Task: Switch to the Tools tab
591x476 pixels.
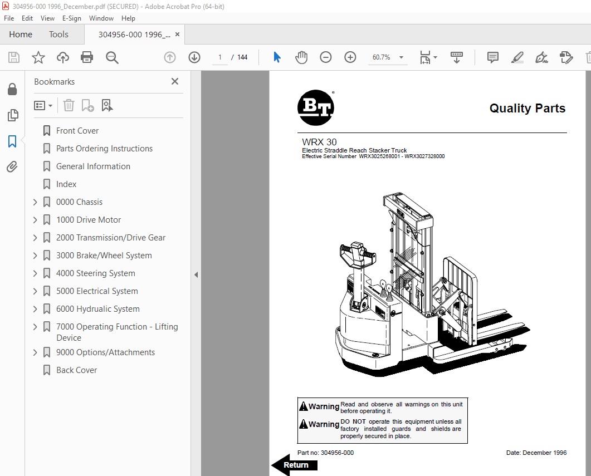Action: click(58, 35)
